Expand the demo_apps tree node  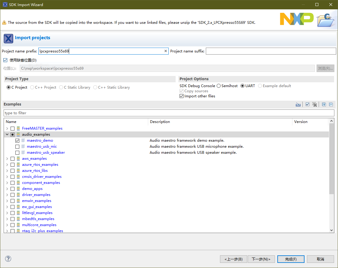point(7,189)
